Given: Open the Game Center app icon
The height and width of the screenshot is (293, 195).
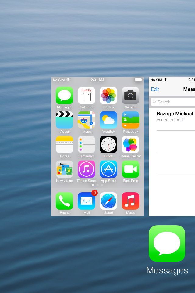Looking at the screenshot, I should tap(130, 144).
